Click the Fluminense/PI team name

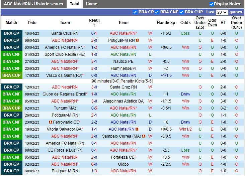click(x=123, y=68)
